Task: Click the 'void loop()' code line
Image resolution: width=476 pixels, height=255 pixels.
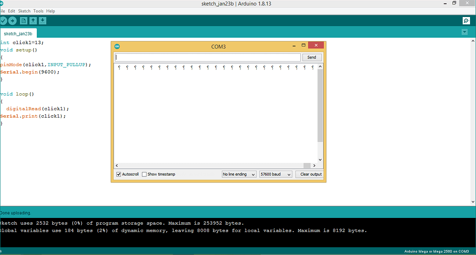Action: tap(17, 94)
